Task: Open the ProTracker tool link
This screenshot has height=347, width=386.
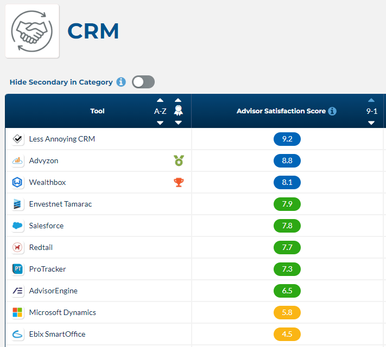Action: [48, 269]
